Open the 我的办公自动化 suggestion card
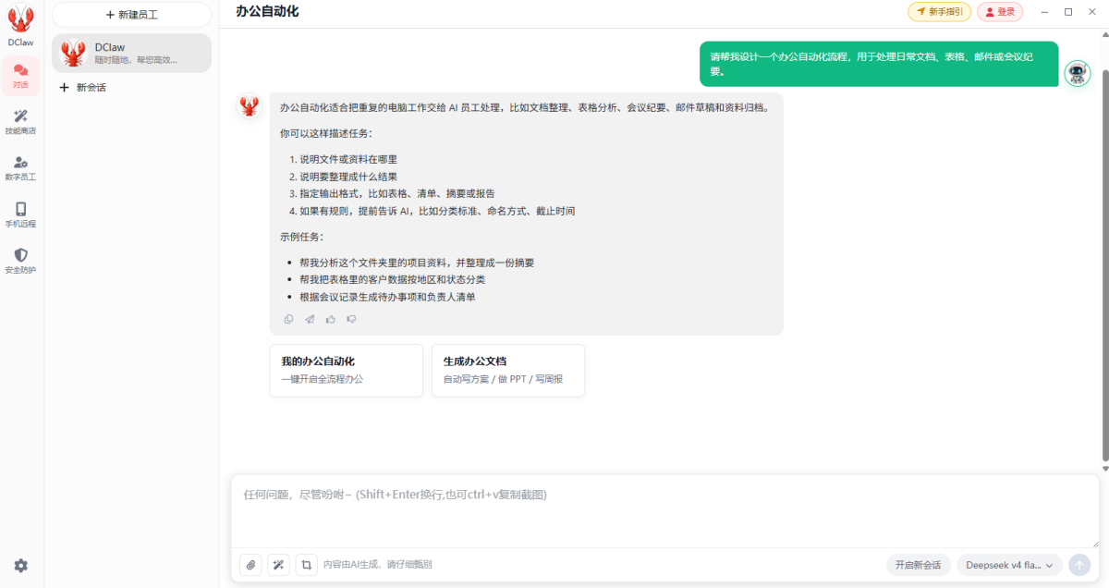The width and height of the screenshot is (1109, 588). (347, 370)
